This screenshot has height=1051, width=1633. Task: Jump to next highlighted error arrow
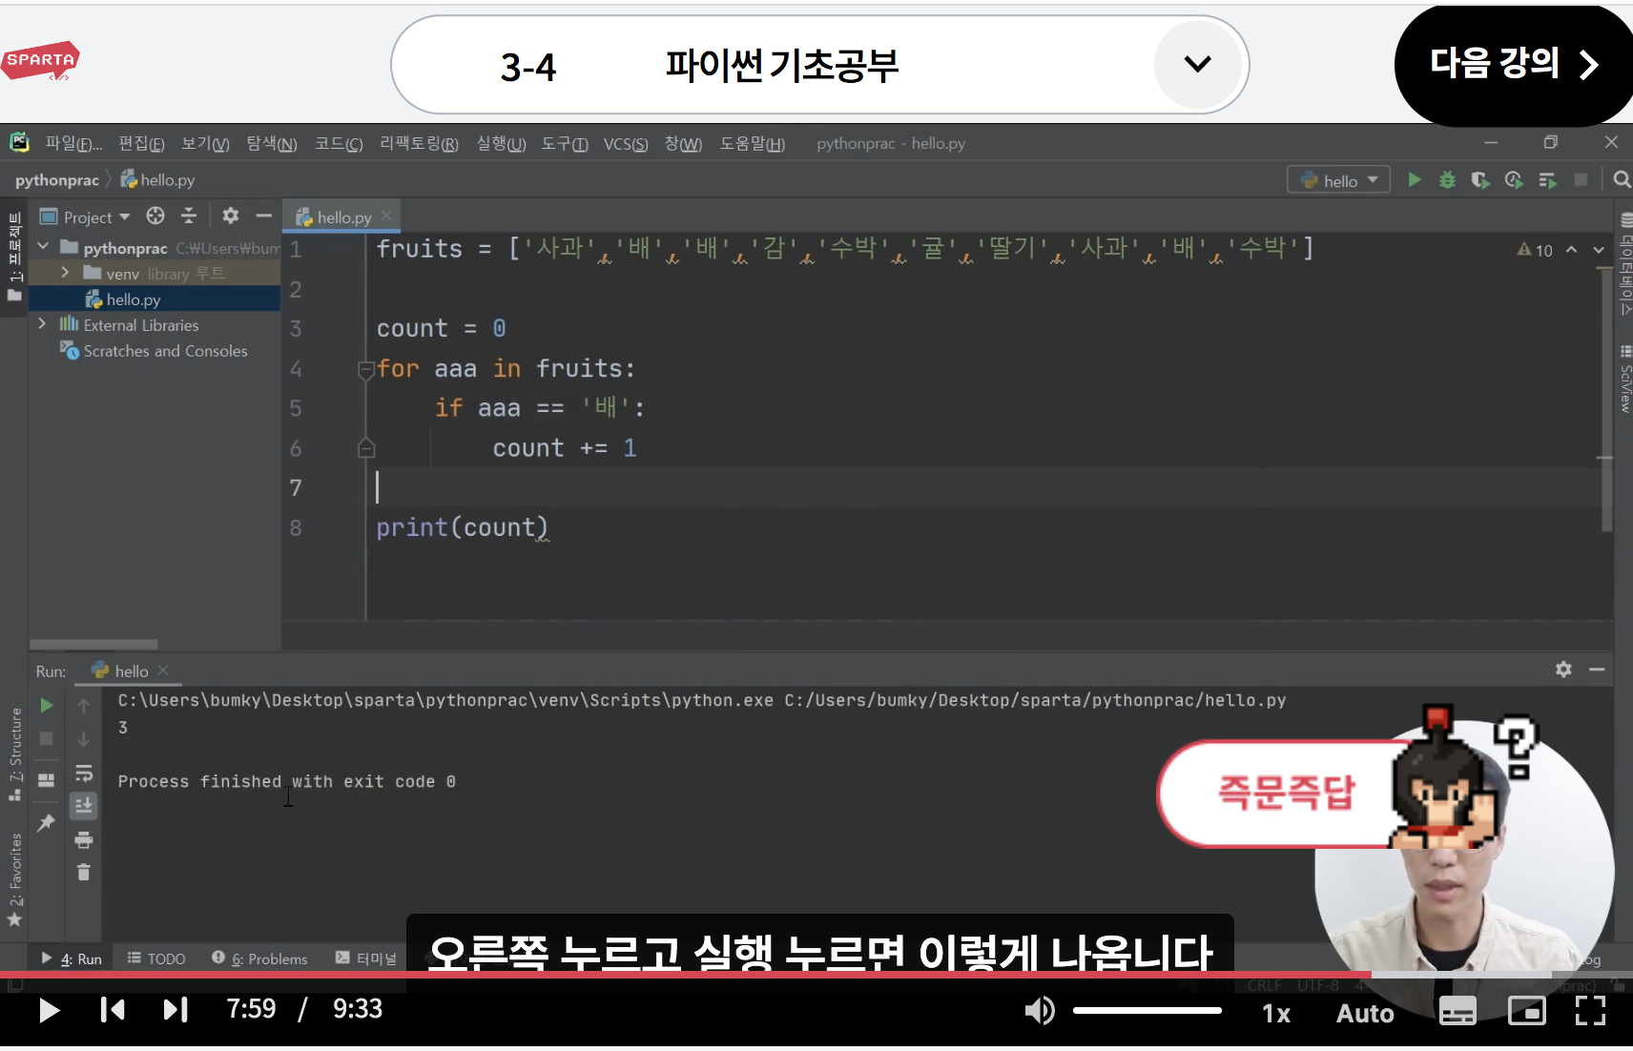(x=1599, y=250)
